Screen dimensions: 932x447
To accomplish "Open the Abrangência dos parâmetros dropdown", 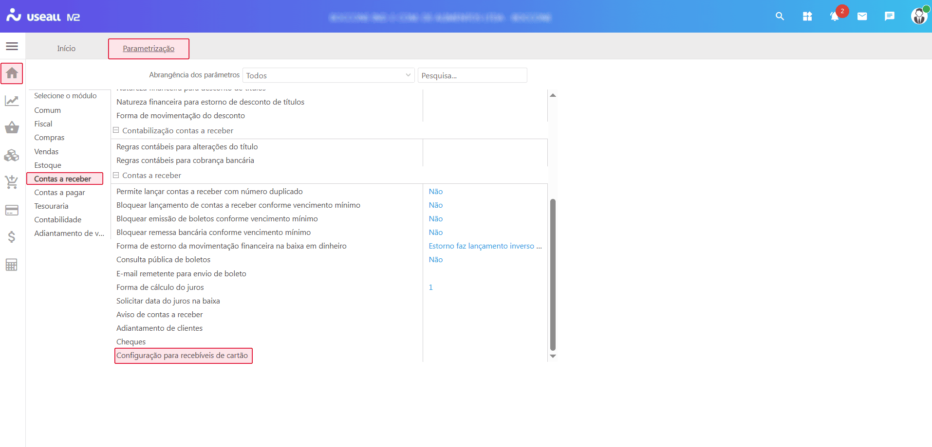I will coord(328,75).
